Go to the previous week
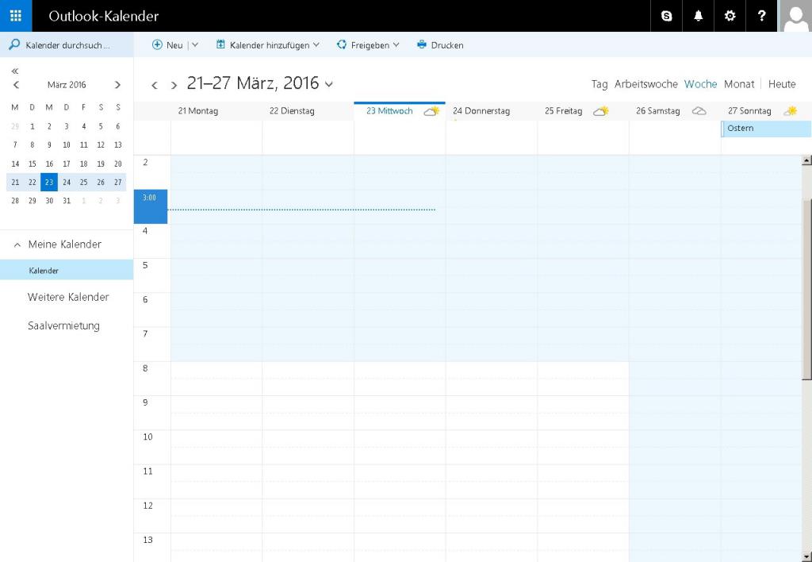Image resolution: width=812 pixels, height=562 pixels. point(155,85)
